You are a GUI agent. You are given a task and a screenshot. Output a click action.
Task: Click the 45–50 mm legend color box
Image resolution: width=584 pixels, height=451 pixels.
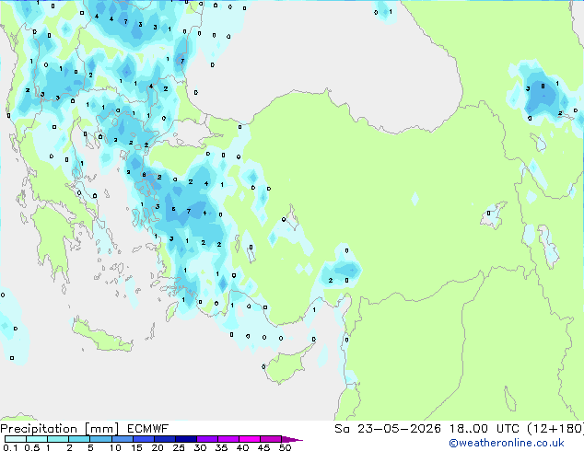271,439
